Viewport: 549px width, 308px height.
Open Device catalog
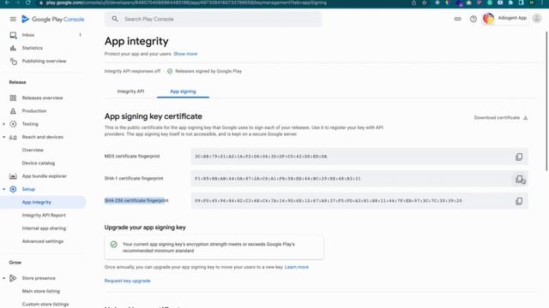[38, 163]
